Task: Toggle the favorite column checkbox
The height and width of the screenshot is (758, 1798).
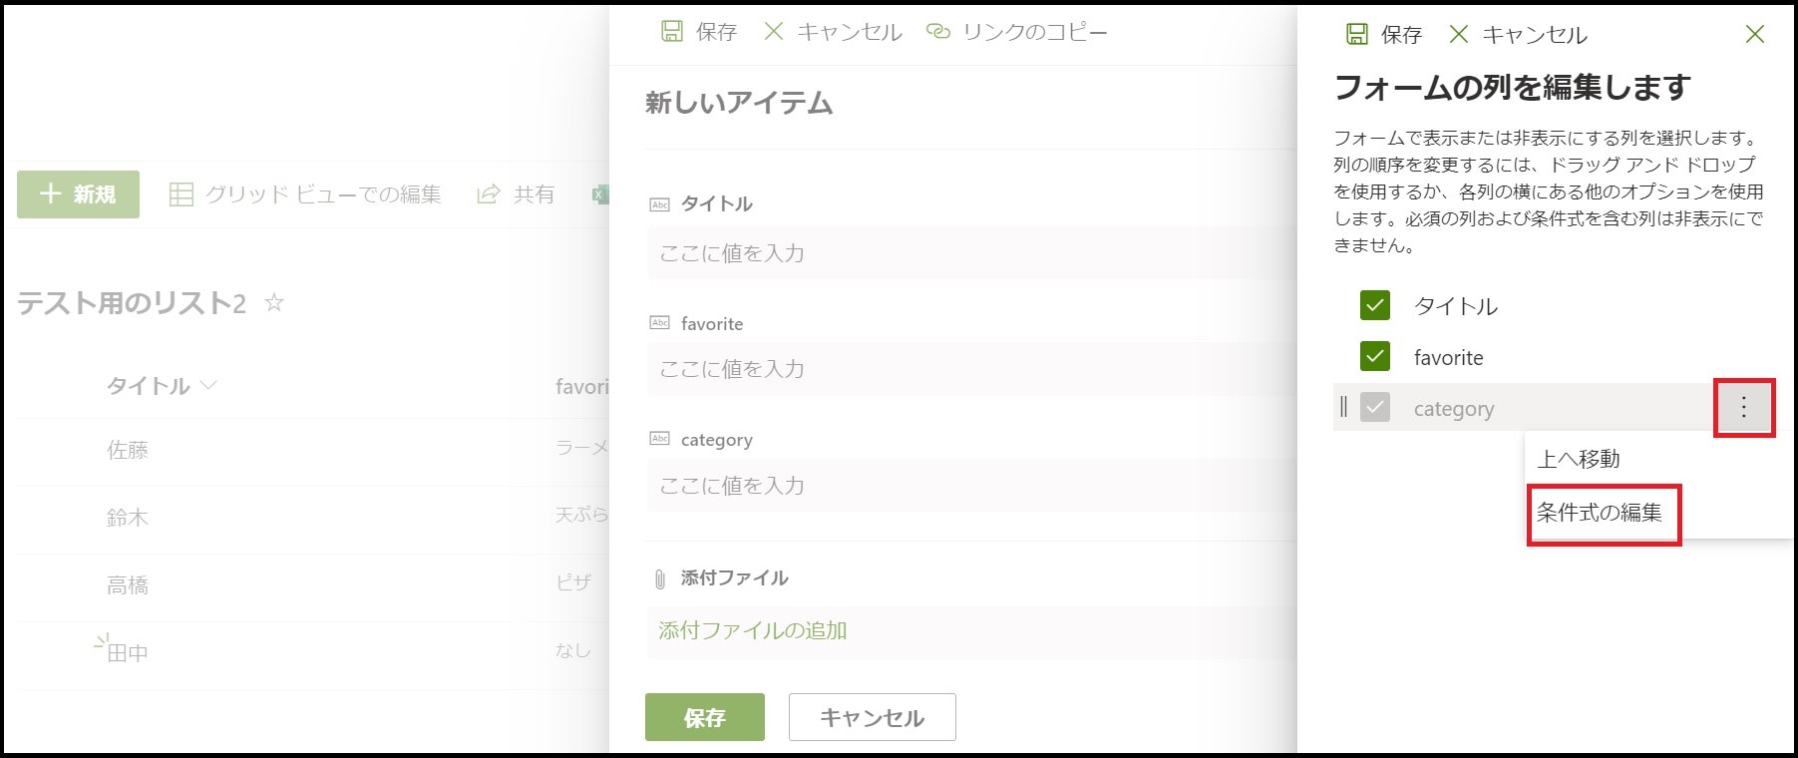Action: [1375, 356]
